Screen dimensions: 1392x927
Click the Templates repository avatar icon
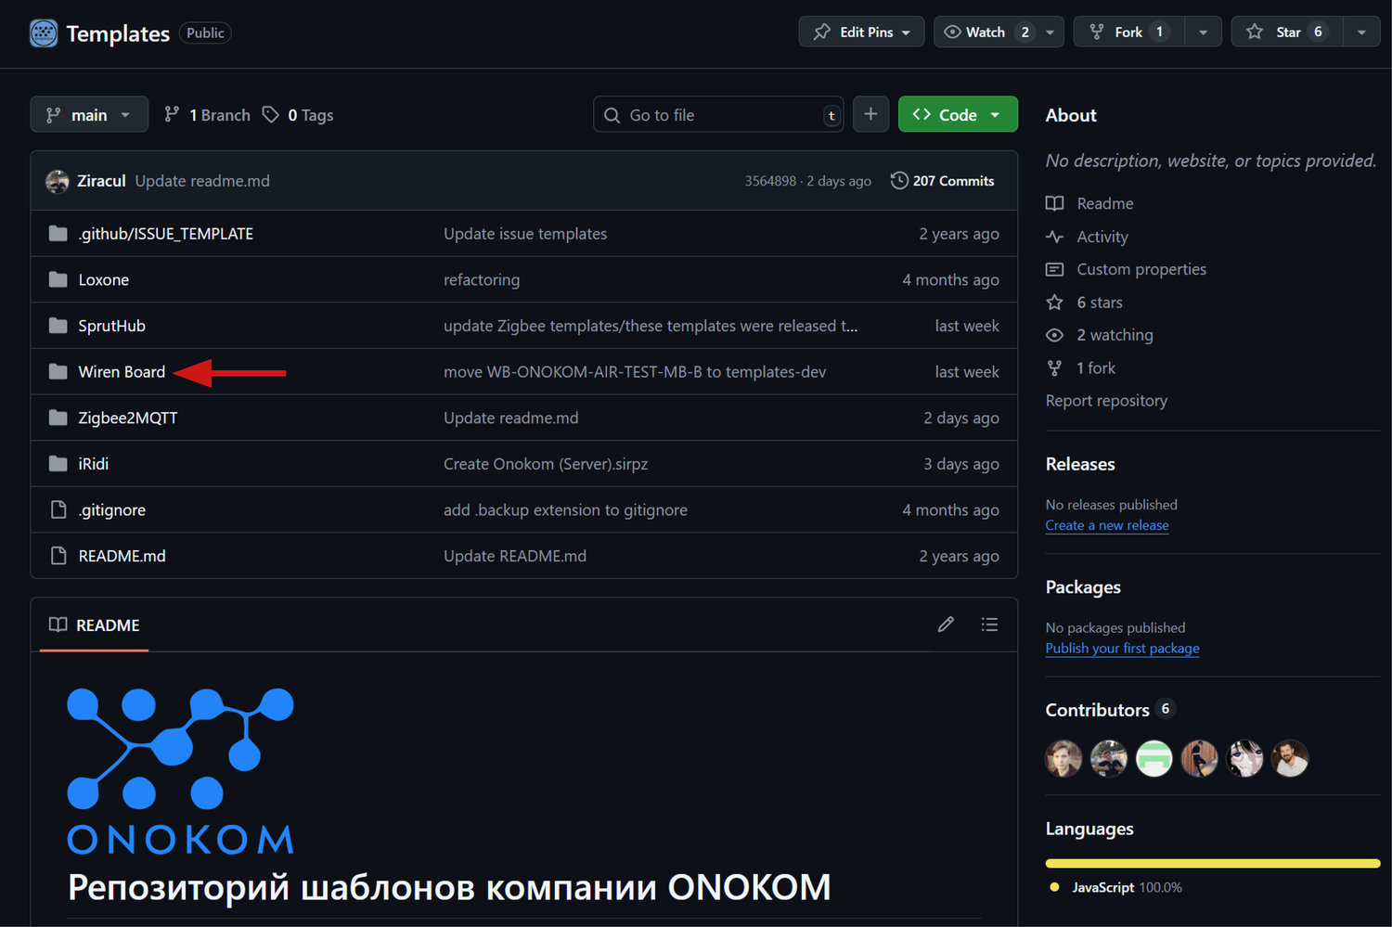44,33
